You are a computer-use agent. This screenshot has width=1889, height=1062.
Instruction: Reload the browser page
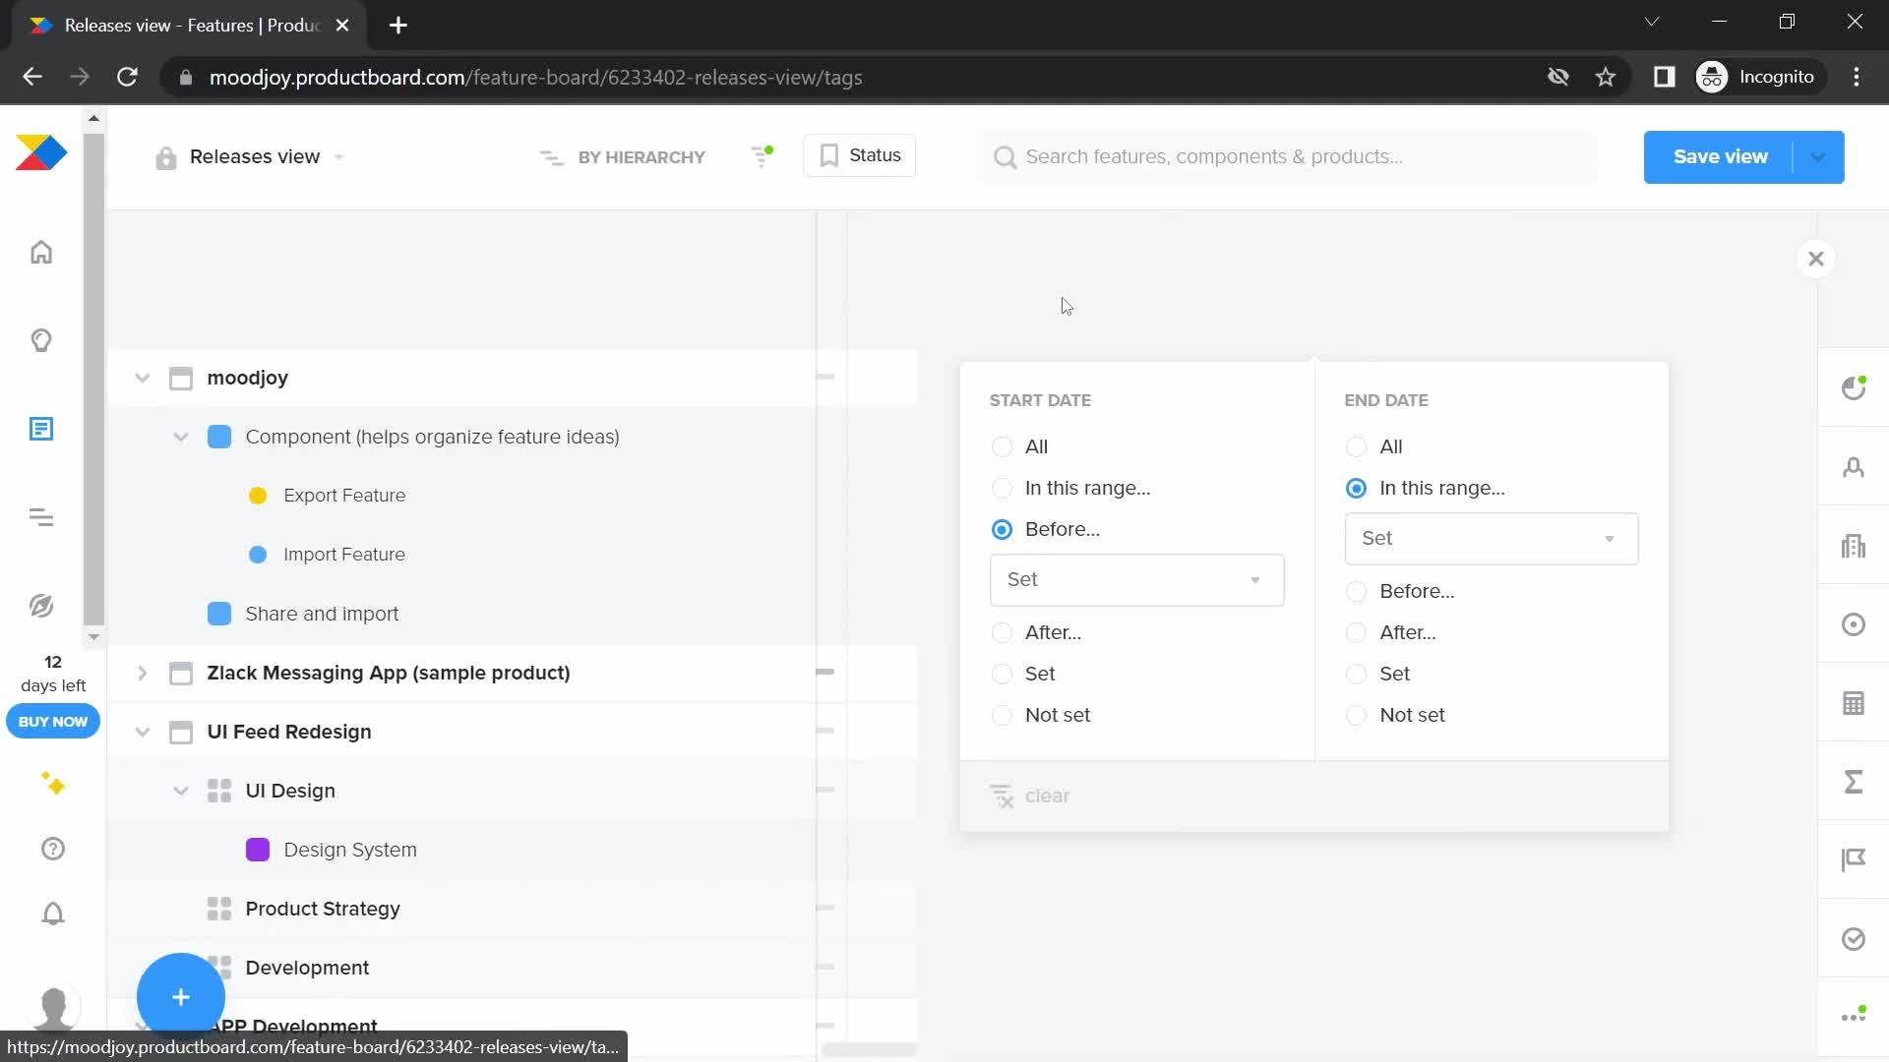tap(127, 77)
